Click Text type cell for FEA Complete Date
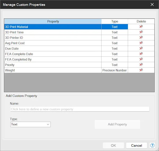 (114, 54)
